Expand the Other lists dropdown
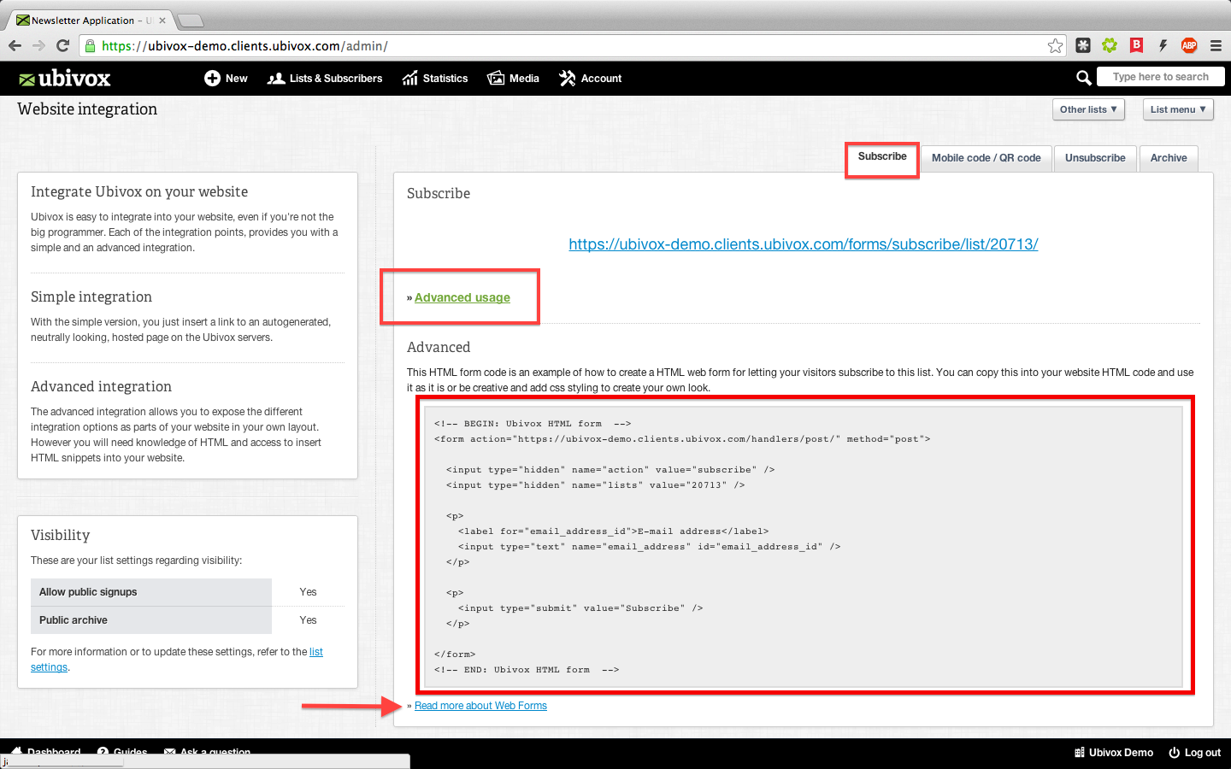This screenshot has height=769, width=1231. point(1088,109)
